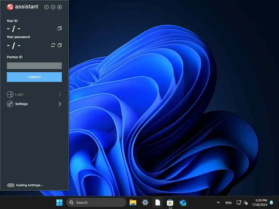
Task: Expand Settings with its chevron
Action: (60, 104)
